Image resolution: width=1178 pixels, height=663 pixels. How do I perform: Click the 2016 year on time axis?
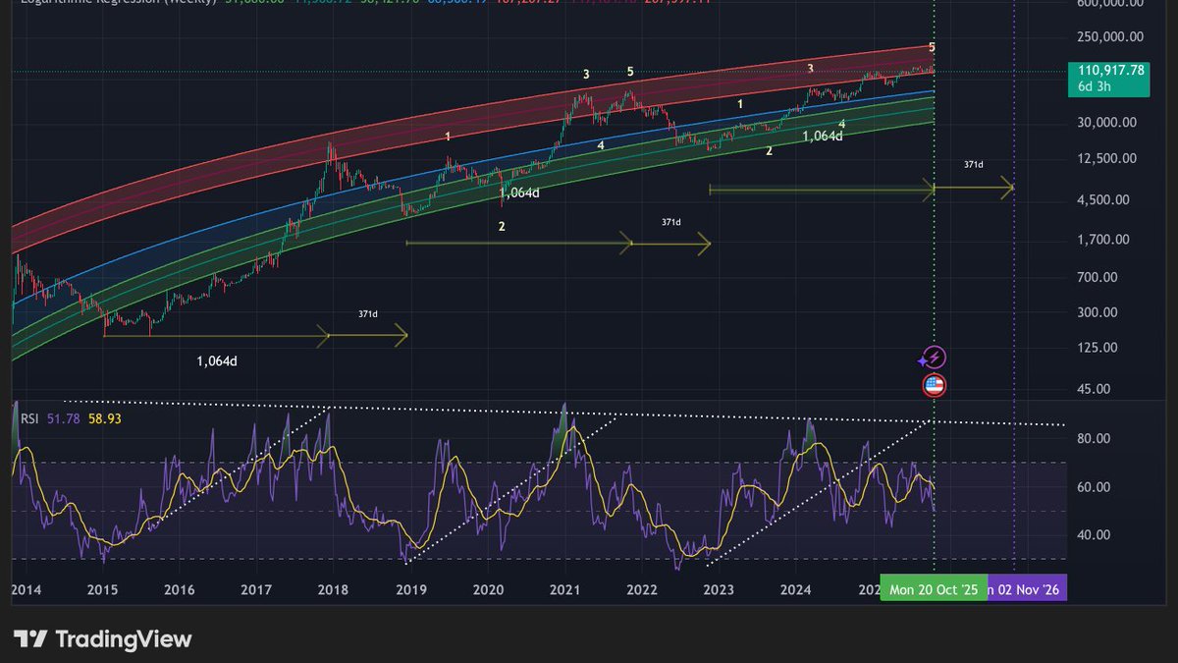point(179,590)
